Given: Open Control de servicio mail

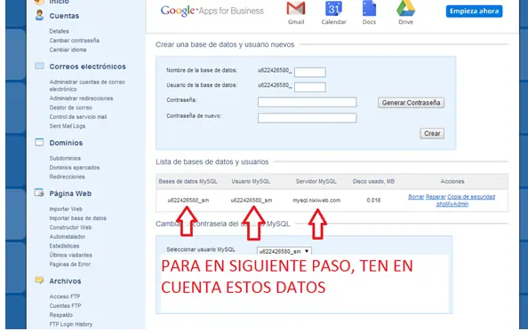Looking at the screenshot, I should [x=78, y=117].
